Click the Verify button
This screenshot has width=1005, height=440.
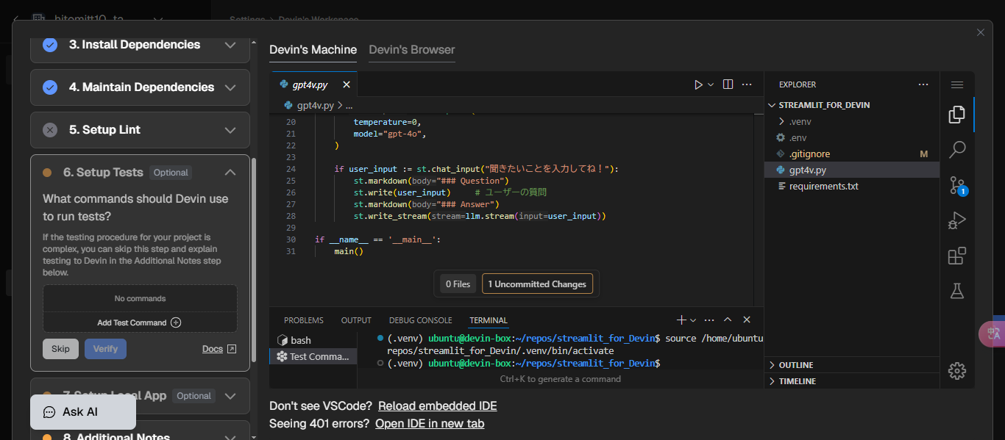tap(105, 348)
